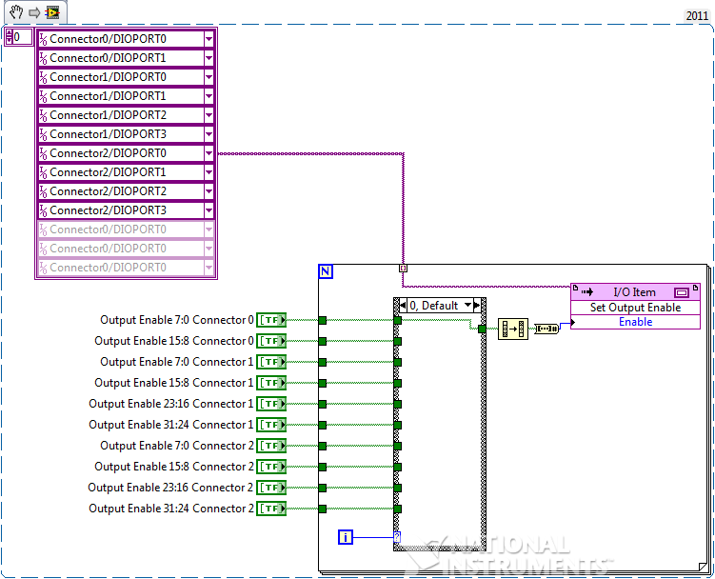Click the Set Output Enable method name
715x579 pixels.
pos(635,308)
